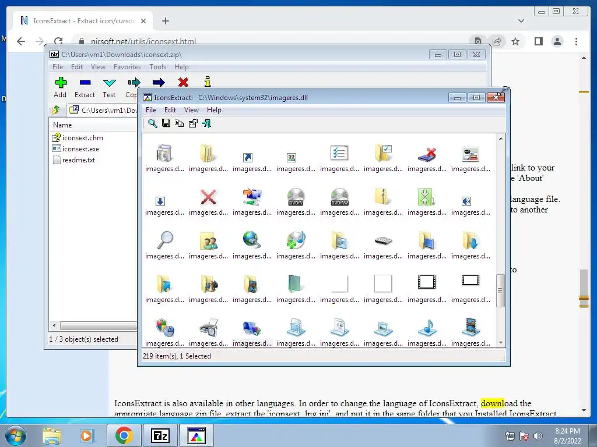This screenshot has width=597, height=447.
Task: Open the File menu in 7-Zip
Action: pos(58,67)
